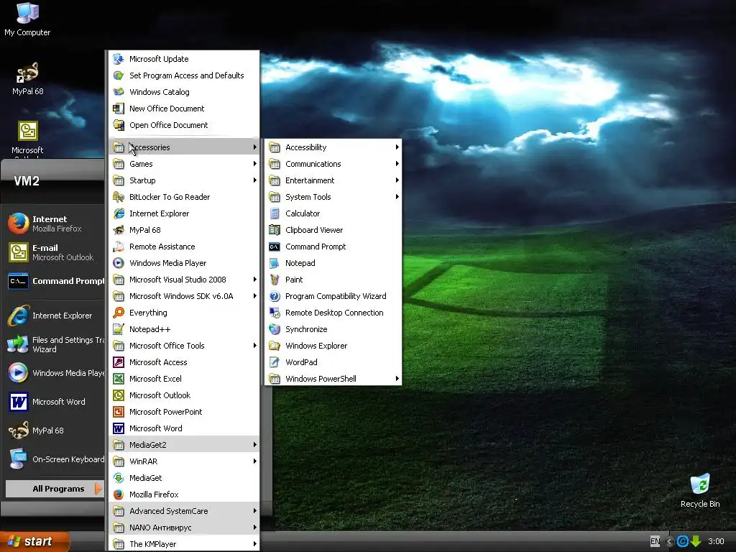Click MyPal 68 desktop shortcut icon

28,73
